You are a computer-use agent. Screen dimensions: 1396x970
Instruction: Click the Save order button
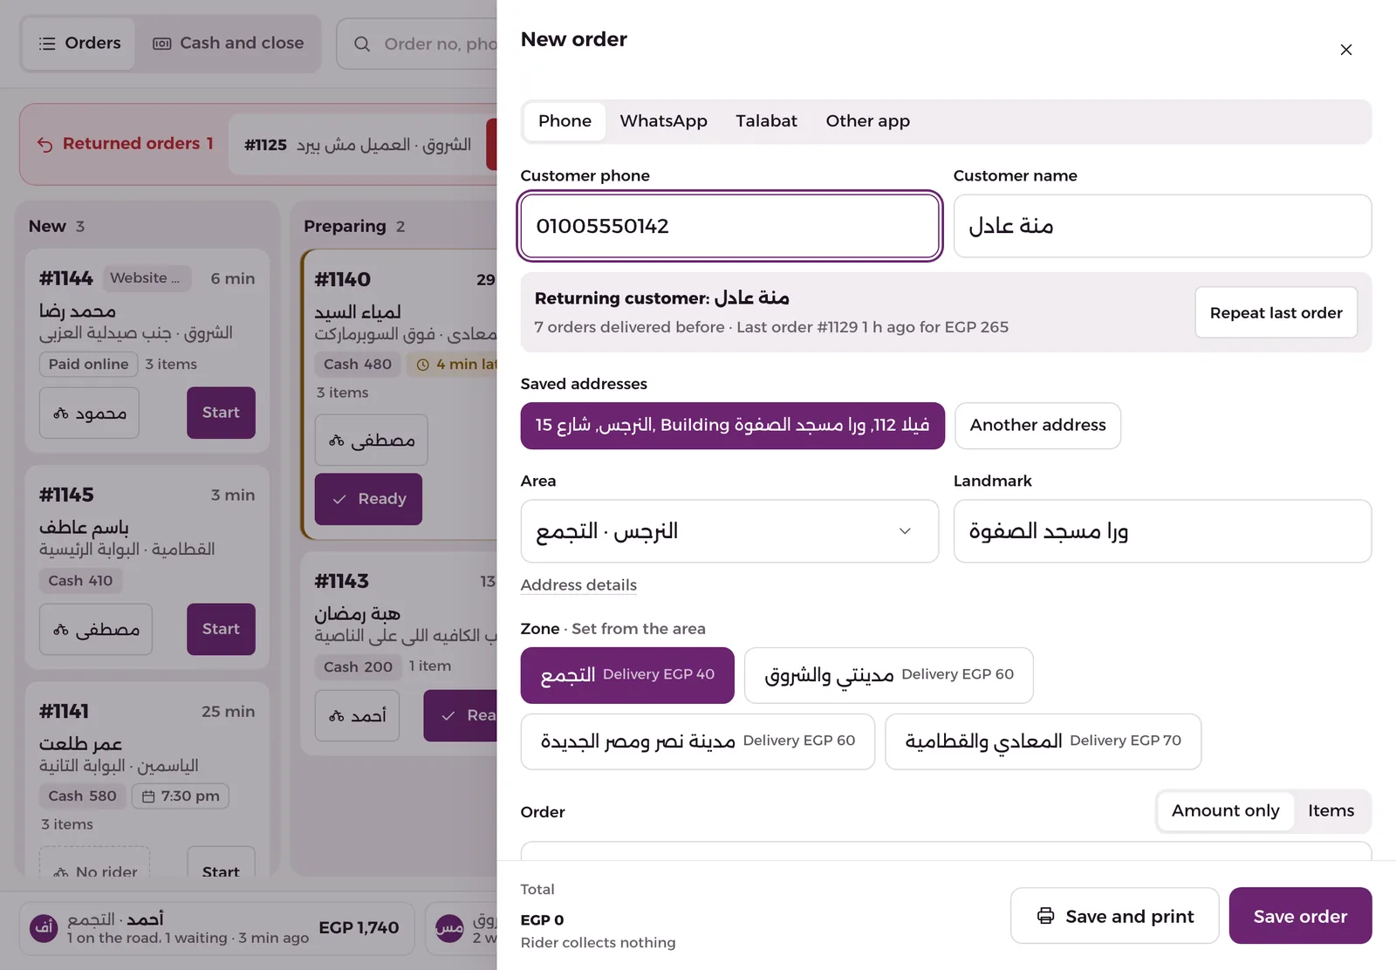(x=1300, y=916)
